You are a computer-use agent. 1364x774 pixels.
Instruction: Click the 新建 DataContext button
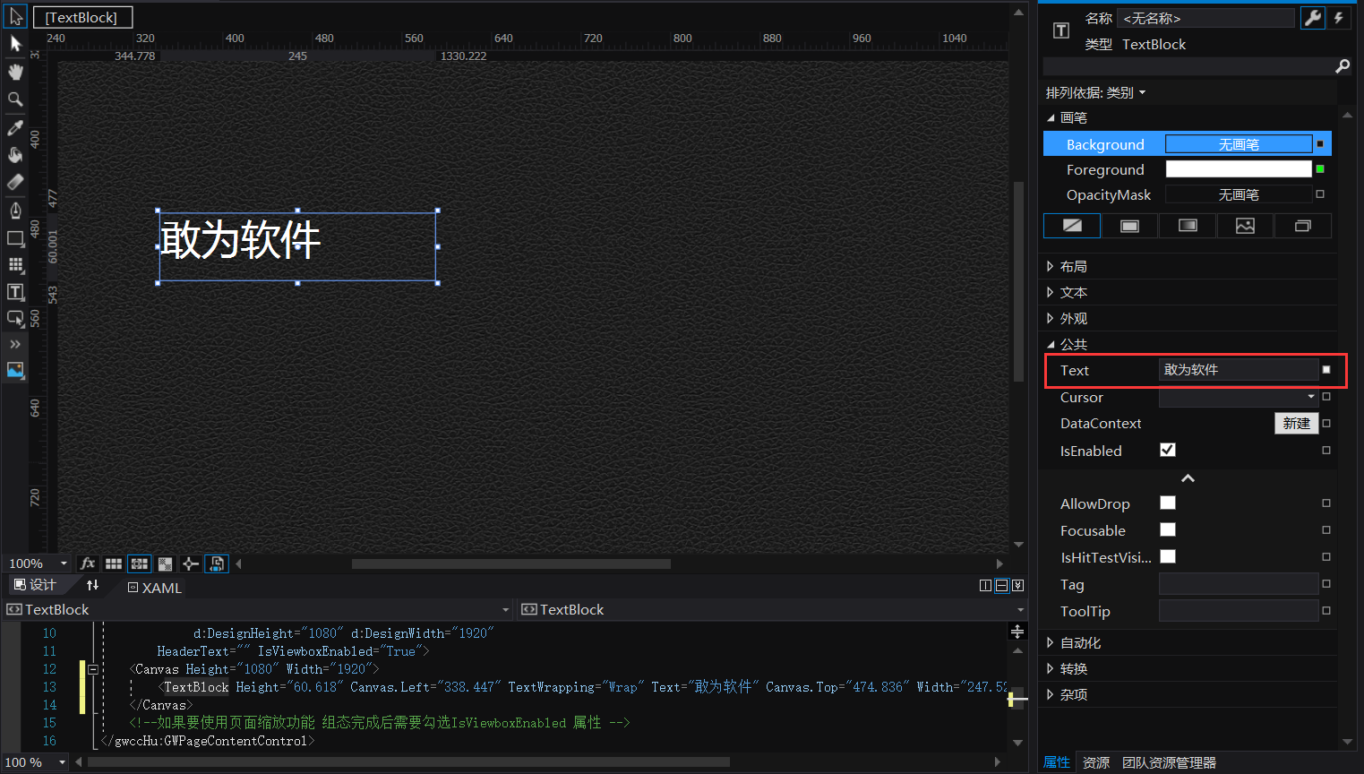(1296, 424)
